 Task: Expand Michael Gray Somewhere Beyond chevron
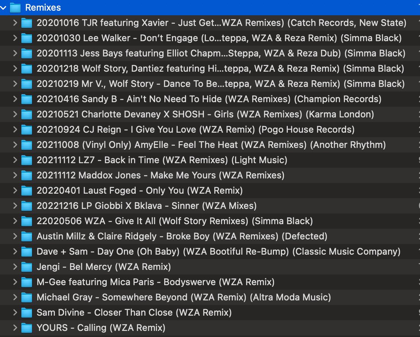tap(15, 298)
